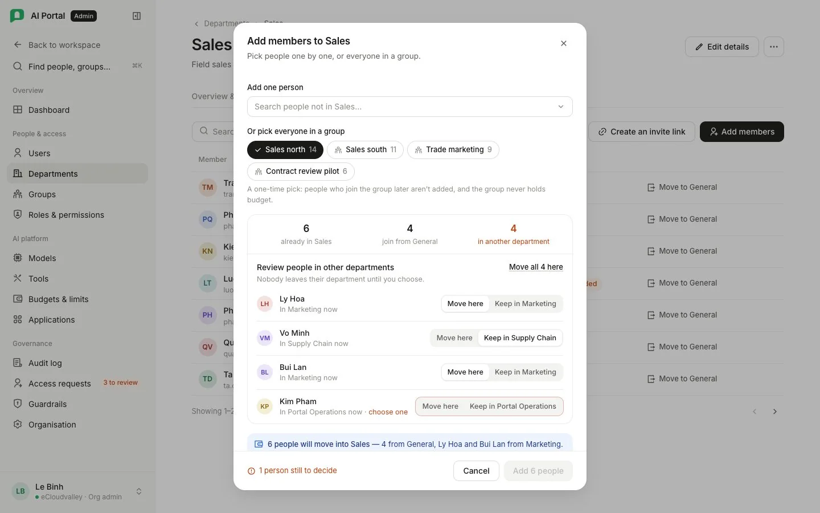Click Move to General in Tra's row
The image size is (820, 513).
pyautogui.click(x=682, y=187)
